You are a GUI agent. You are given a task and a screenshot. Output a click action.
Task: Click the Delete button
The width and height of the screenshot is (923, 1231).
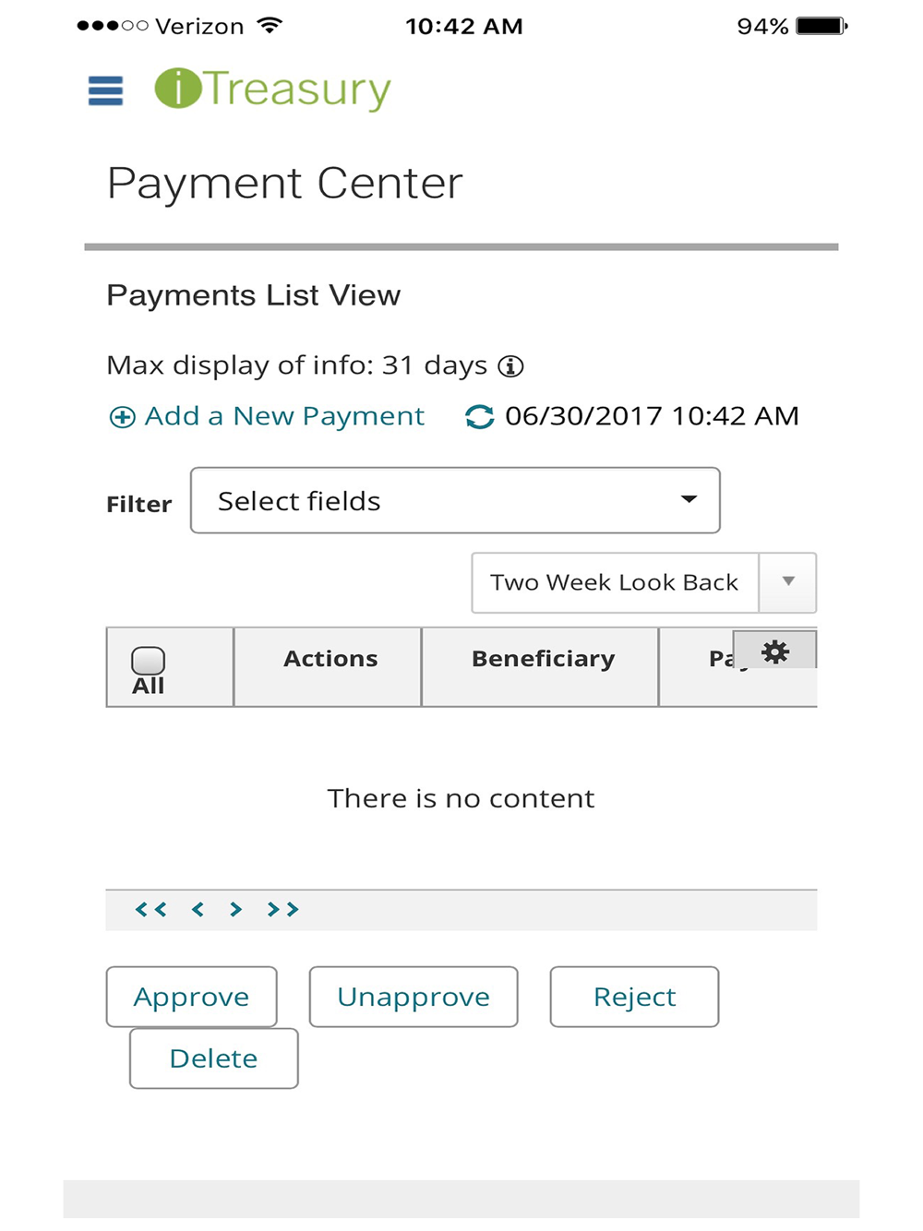213,1058
